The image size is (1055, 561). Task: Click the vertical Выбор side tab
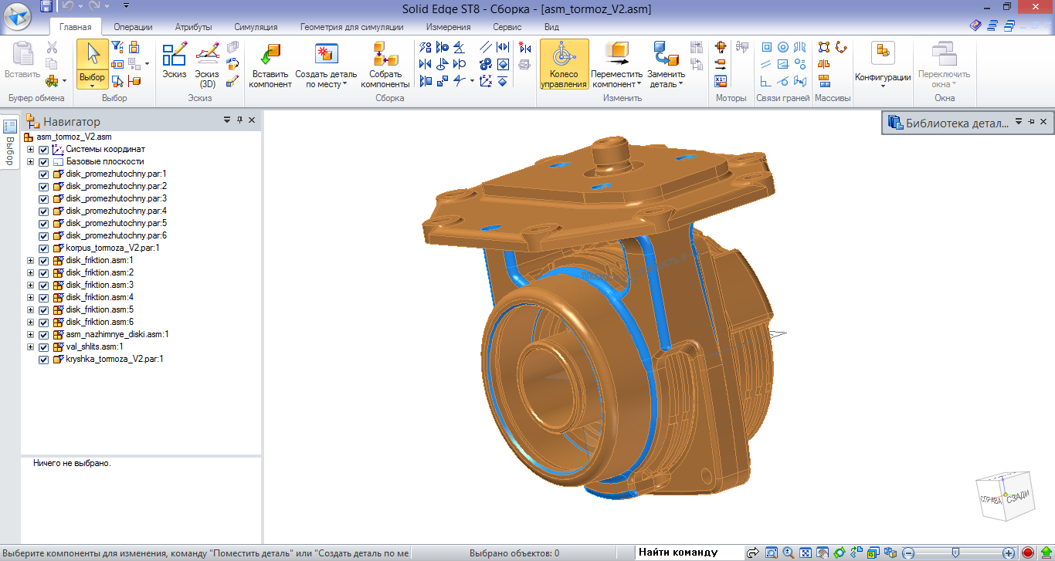pyautogui.click(x=10, y=142)
